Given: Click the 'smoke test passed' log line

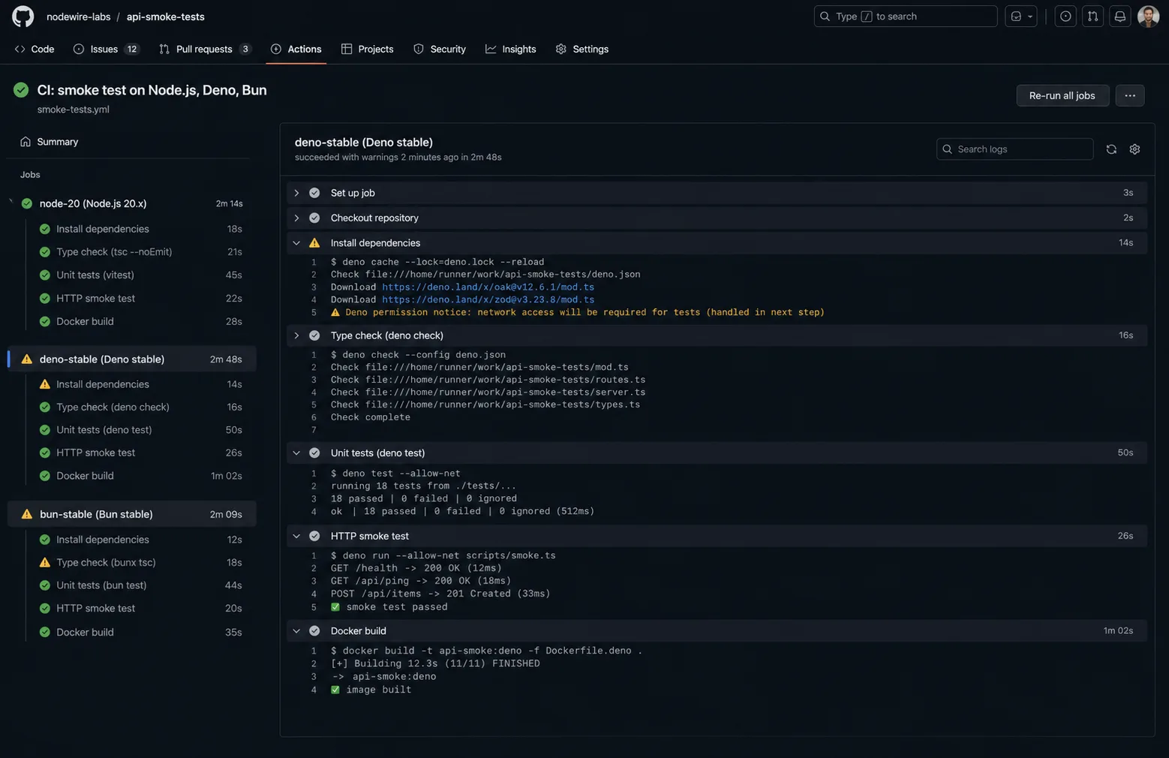Looking at the screenshot, I should click(x=389, y=607).
